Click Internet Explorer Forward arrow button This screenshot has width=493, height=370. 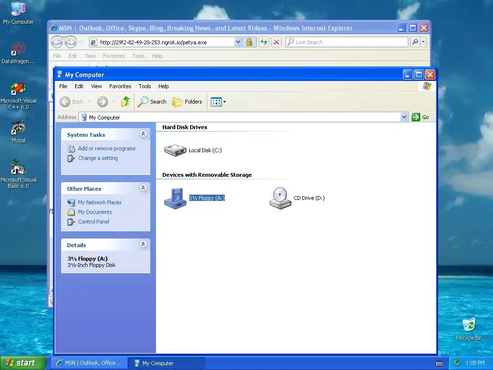70,42
